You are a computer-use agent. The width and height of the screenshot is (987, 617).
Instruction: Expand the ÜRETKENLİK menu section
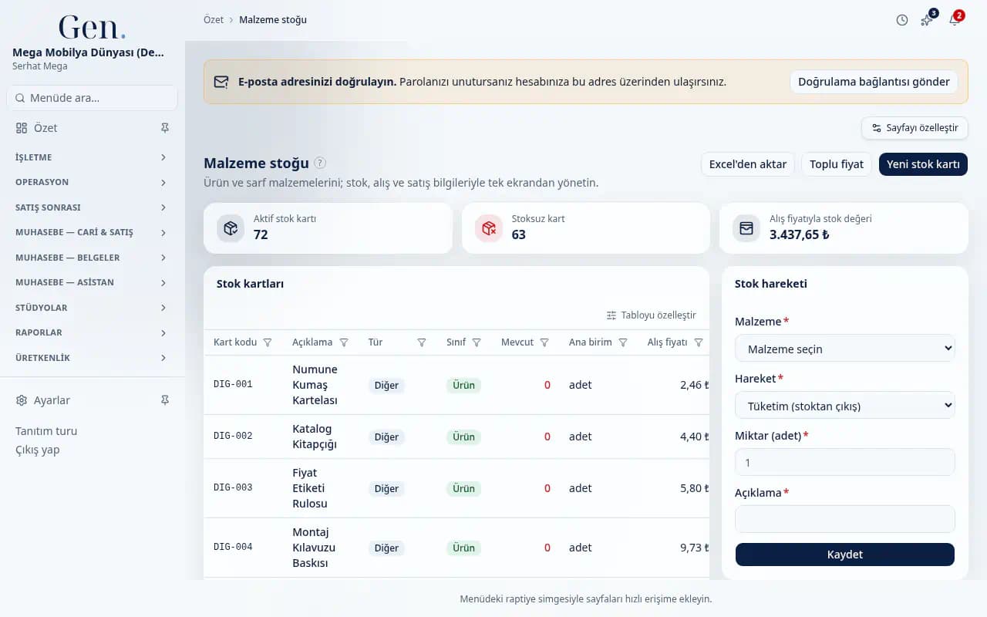point(92,358)
